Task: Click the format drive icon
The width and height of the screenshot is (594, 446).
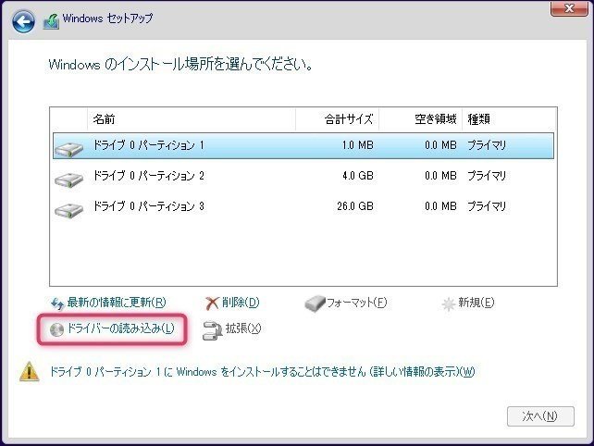Action: (x=315, y=304)
